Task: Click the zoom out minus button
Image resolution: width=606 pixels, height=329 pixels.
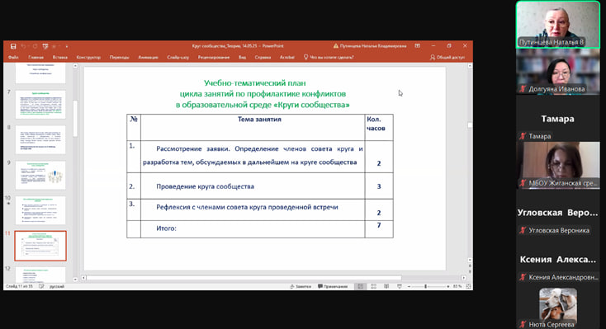Action: 409,286
